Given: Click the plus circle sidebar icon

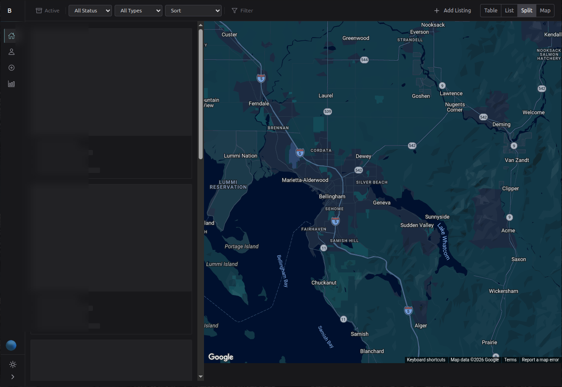Looking at the screenshot, I should coord(12,68).
